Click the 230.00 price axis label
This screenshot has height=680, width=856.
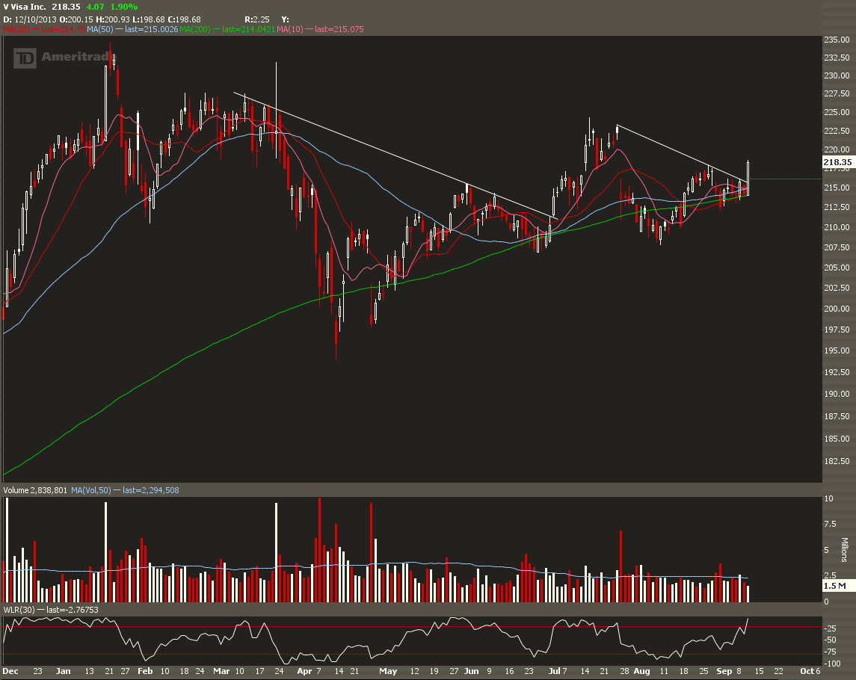837,75
